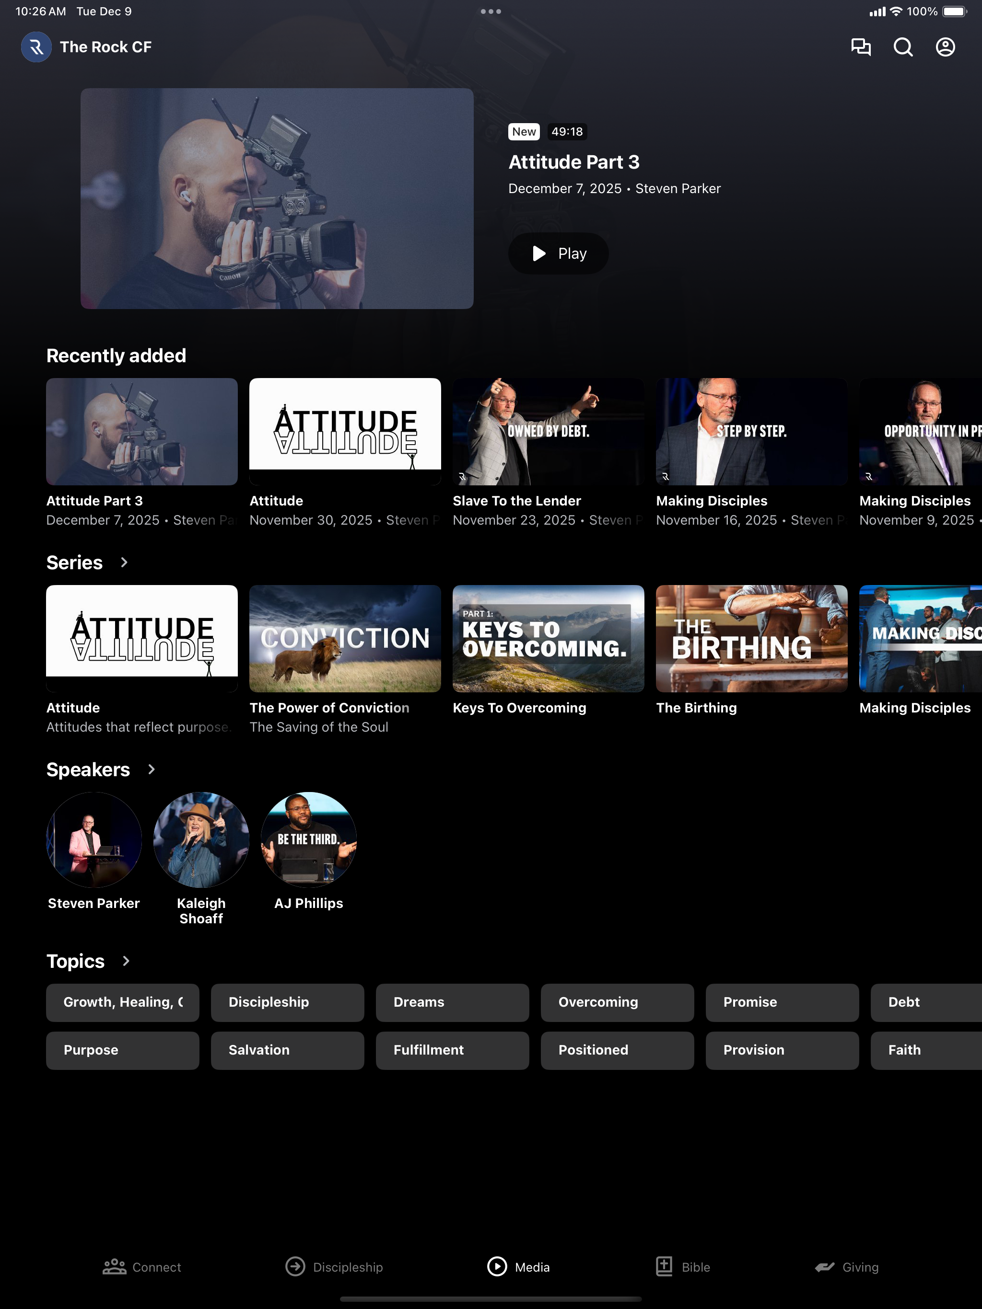
Task: Tap the Series section heading
Action: [75, 563]
